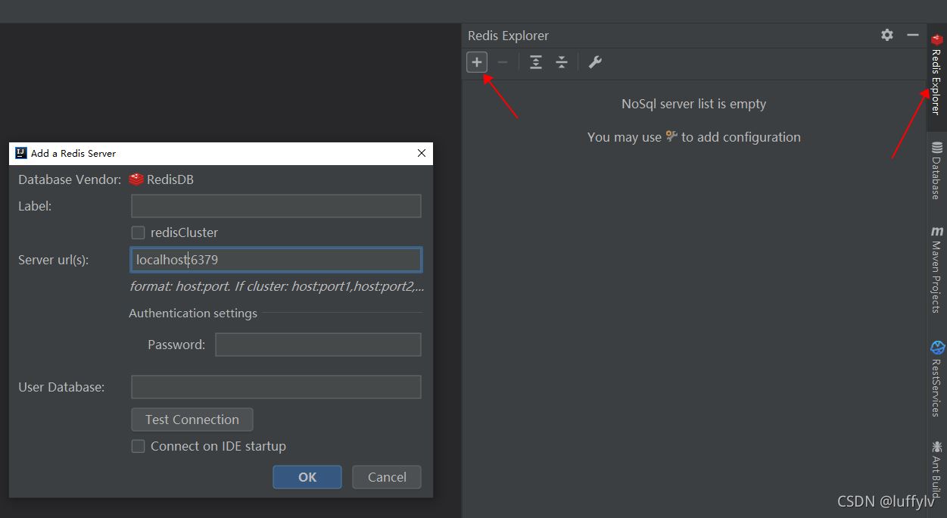Open wrench configuration settings icon
The image size is (947, 518).
[595, 62]
